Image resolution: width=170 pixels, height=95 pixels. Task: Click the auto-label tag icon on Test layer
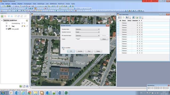(27, 26)
